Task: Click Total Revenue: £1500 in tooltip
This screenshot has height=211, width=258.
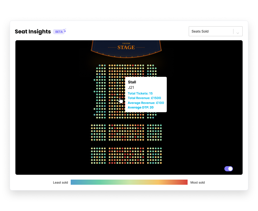Action: point(144,98)
